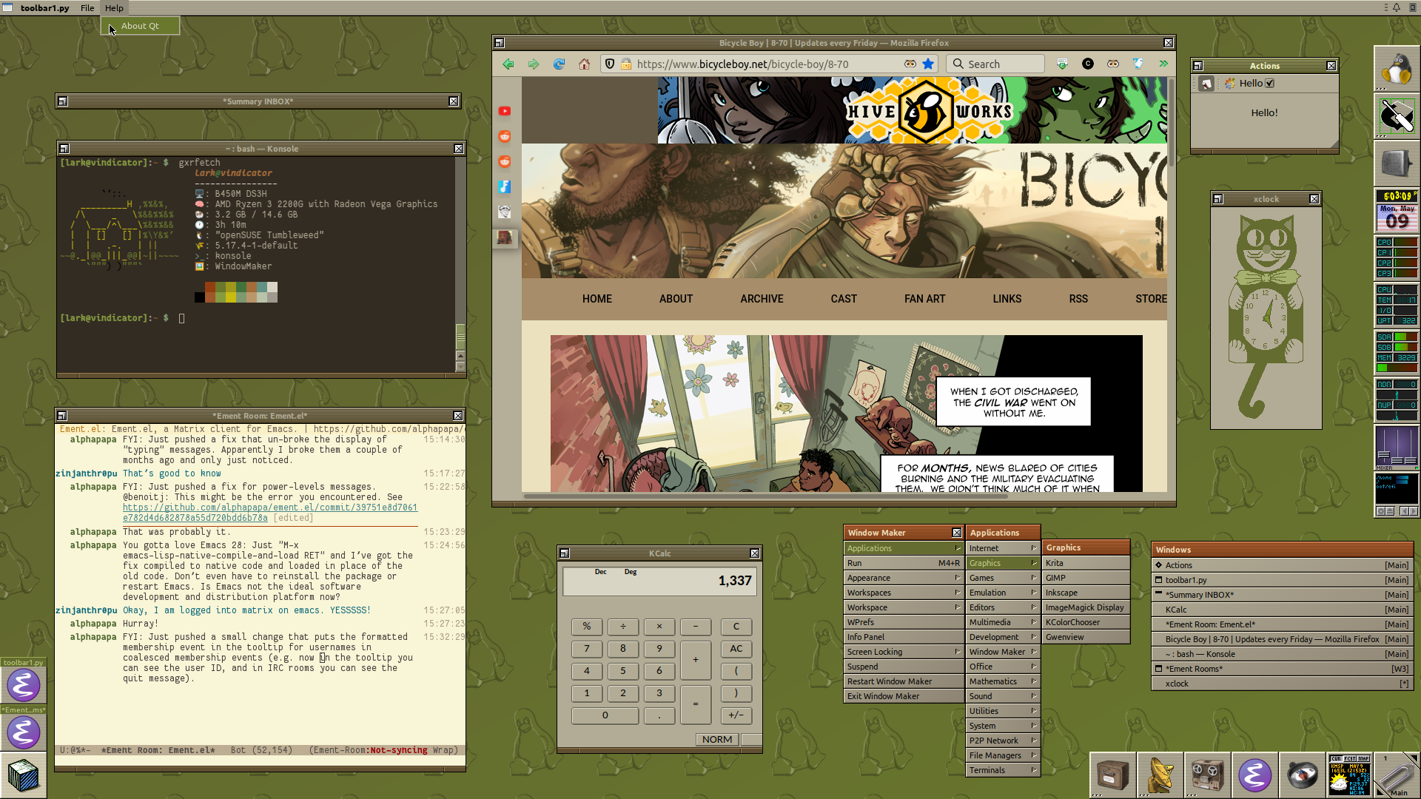Focus KCalc from the Windows list
Image resolution: width=1421 pixels, height=799 pixels.
pyautogui.click(x=1282, y=610)
